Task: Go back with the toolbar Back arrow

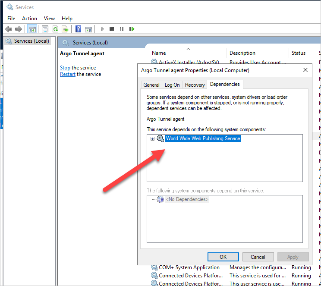Action: click(x=9, y=29)
